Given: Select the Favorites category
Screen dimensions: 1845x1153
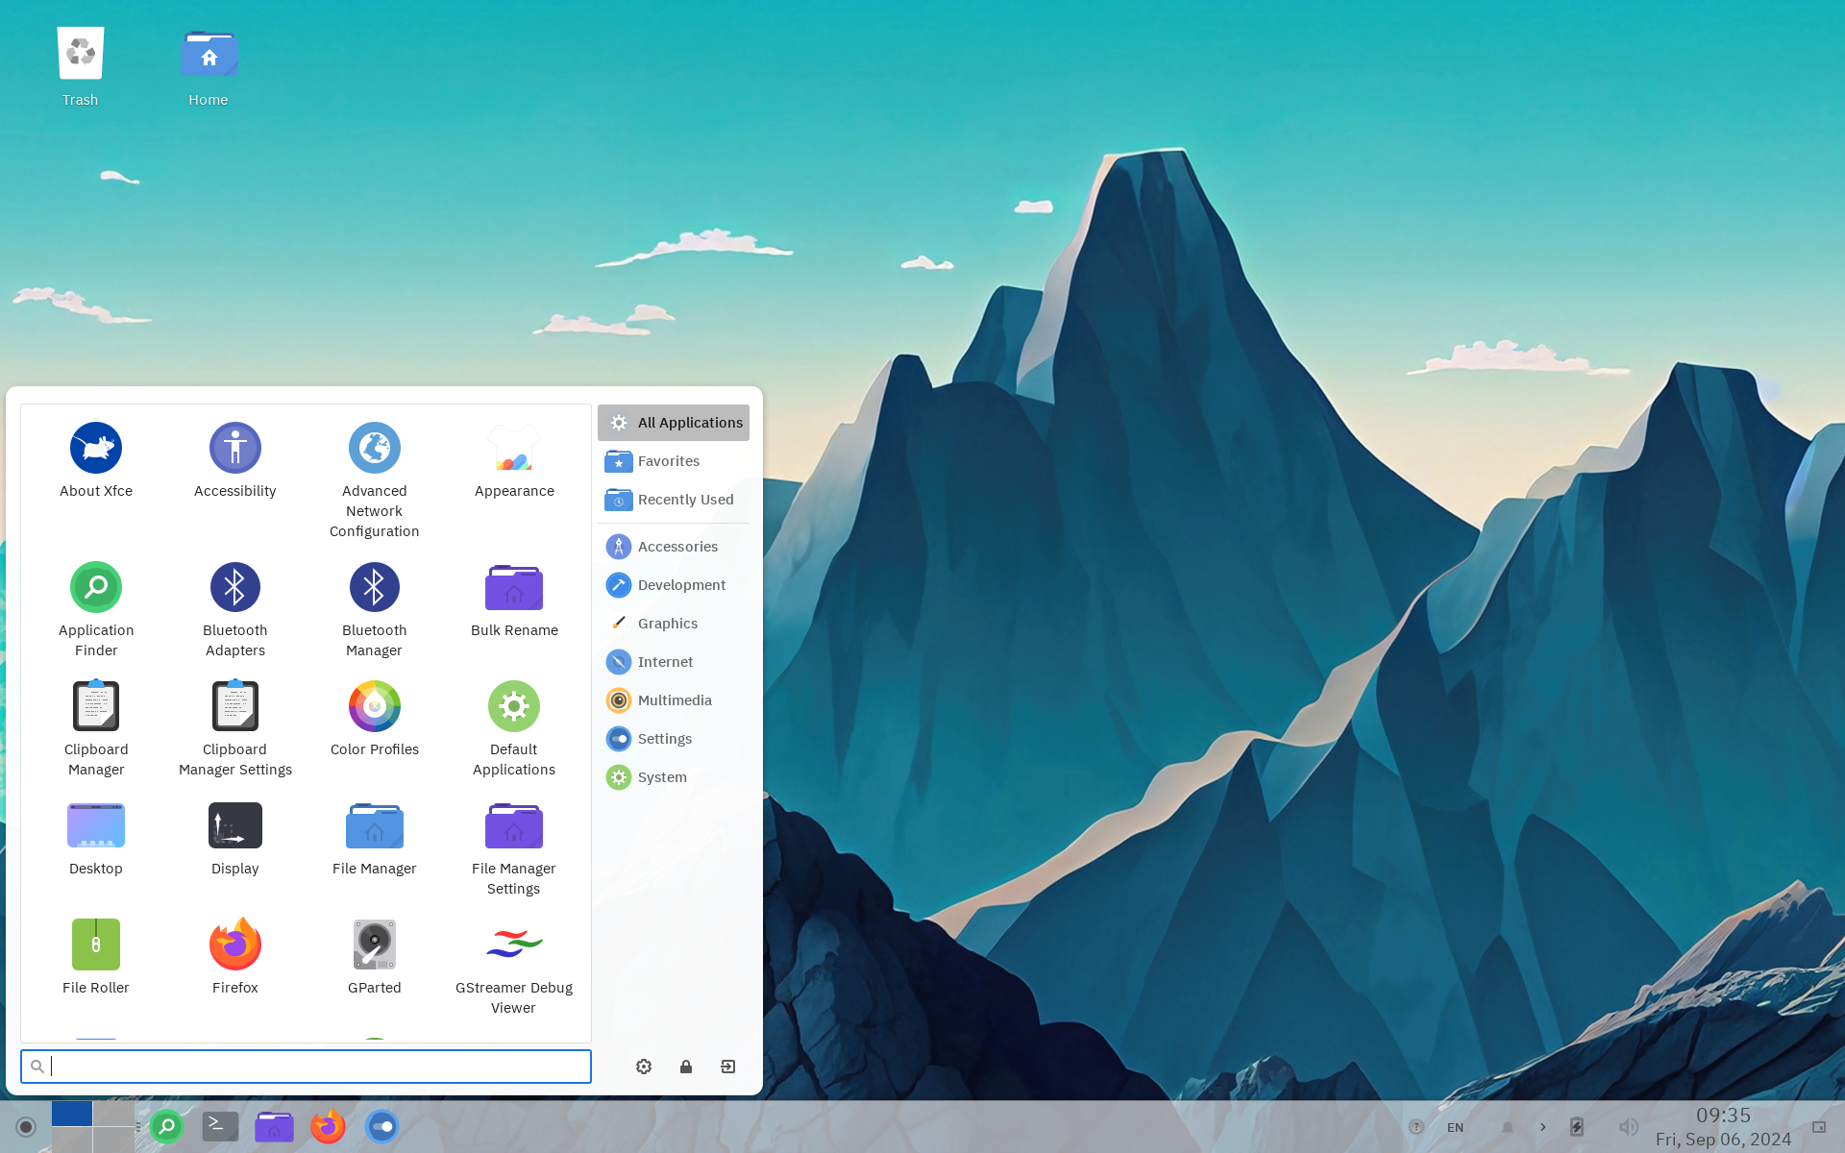Looking at the screenshot, I should pos(668,461).
